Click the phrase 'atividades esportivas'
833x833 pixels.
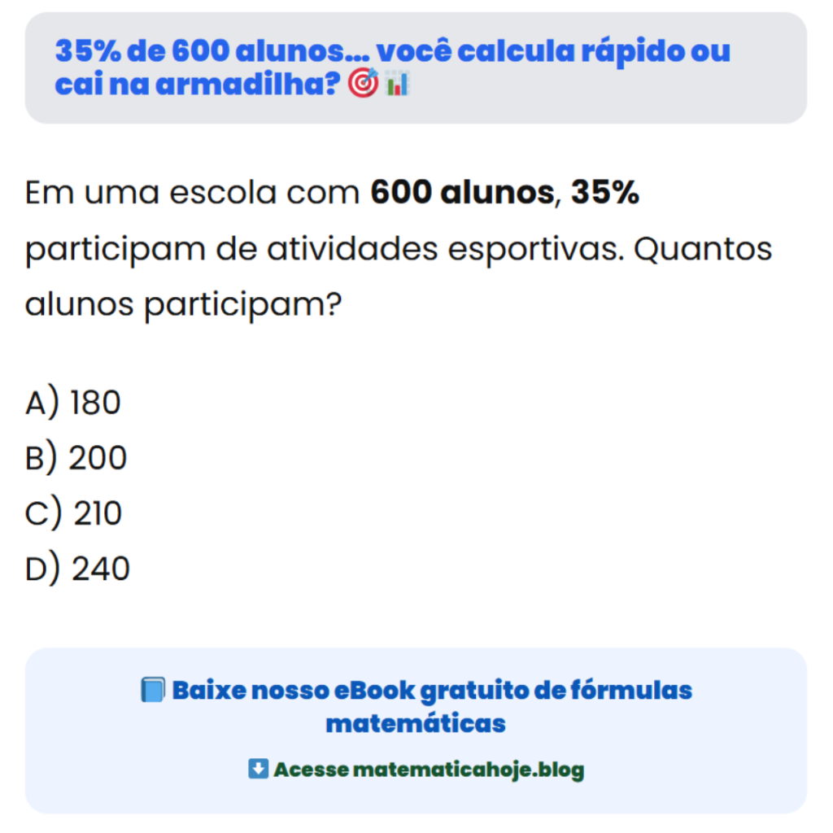(441, 250)
